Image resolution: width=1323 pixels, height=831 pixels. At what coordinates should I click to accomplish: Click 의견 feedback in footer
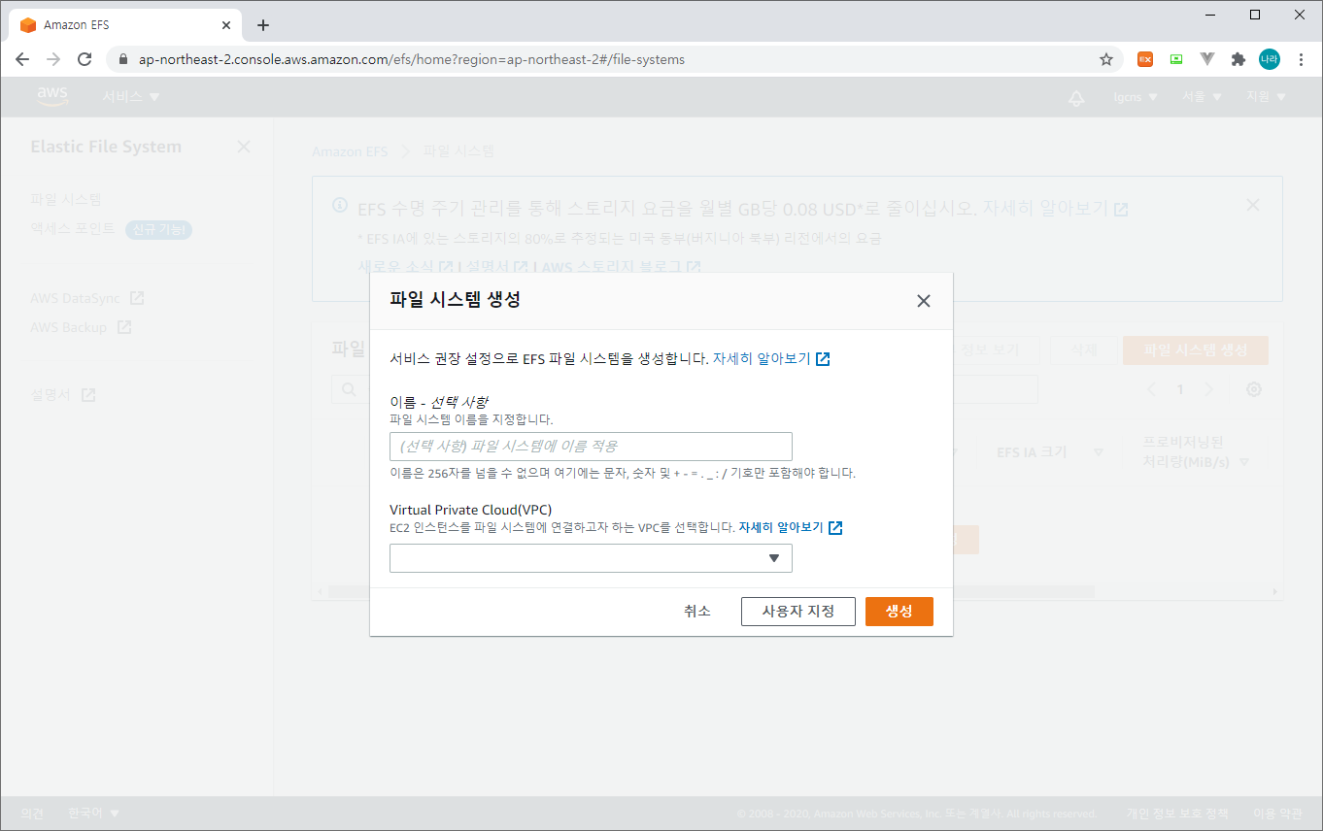tap(32, 814)
